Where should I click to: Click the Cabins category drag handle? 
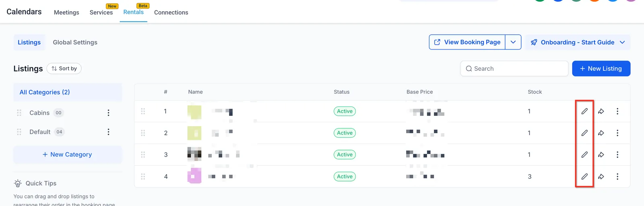coord(19,113)
